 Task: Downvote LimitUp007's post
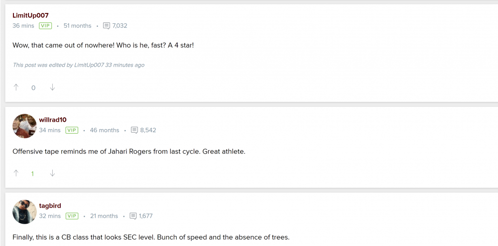click(x=52, y=87)
